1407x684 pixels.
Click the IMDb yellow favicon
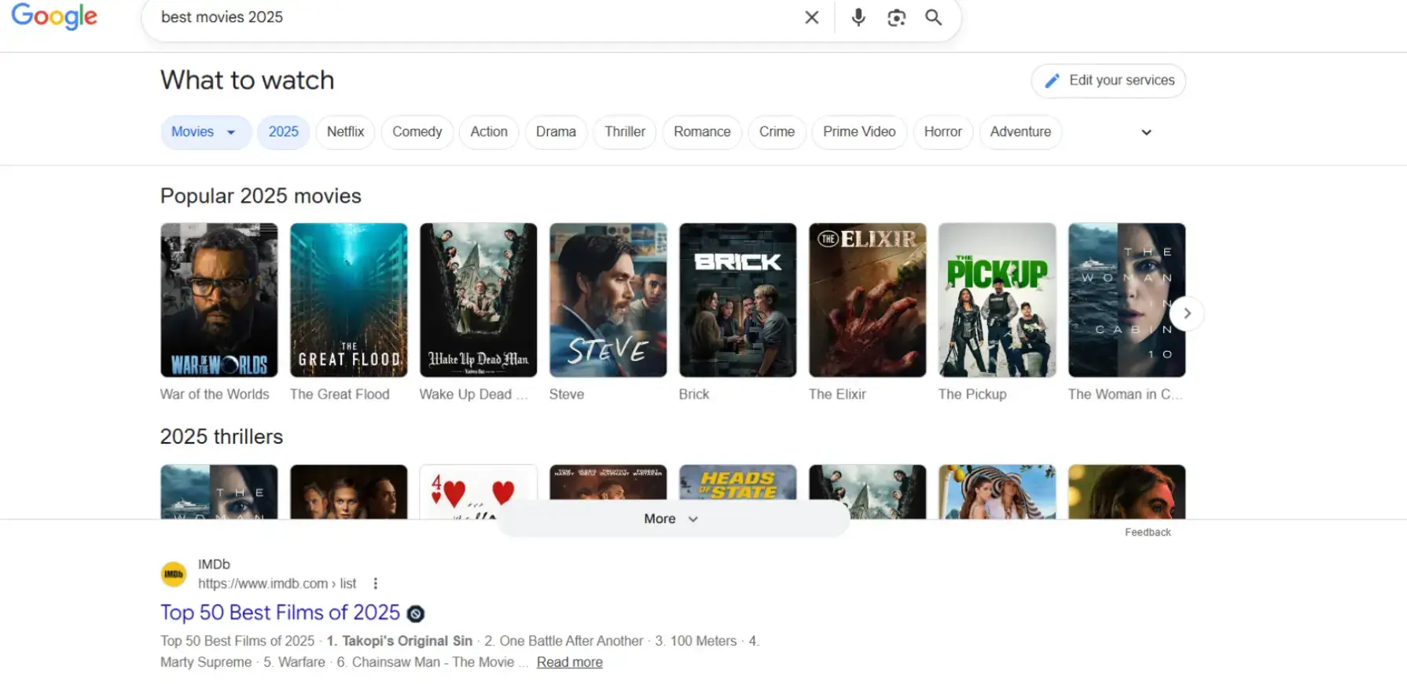(174, 574)
